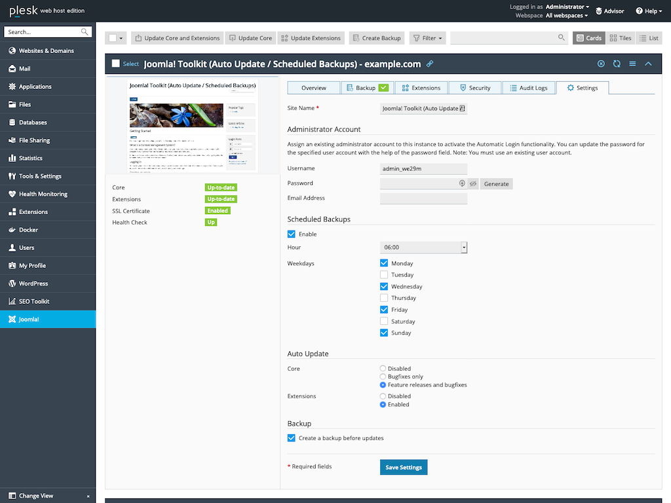Open the WordPress toolkit in the sidebar
671x503 pixels.
pos(29,284)
